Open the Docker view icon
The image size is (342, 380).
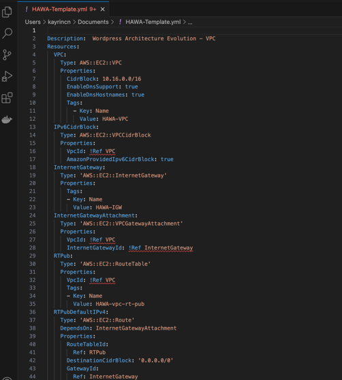click(x=7, y=120)
